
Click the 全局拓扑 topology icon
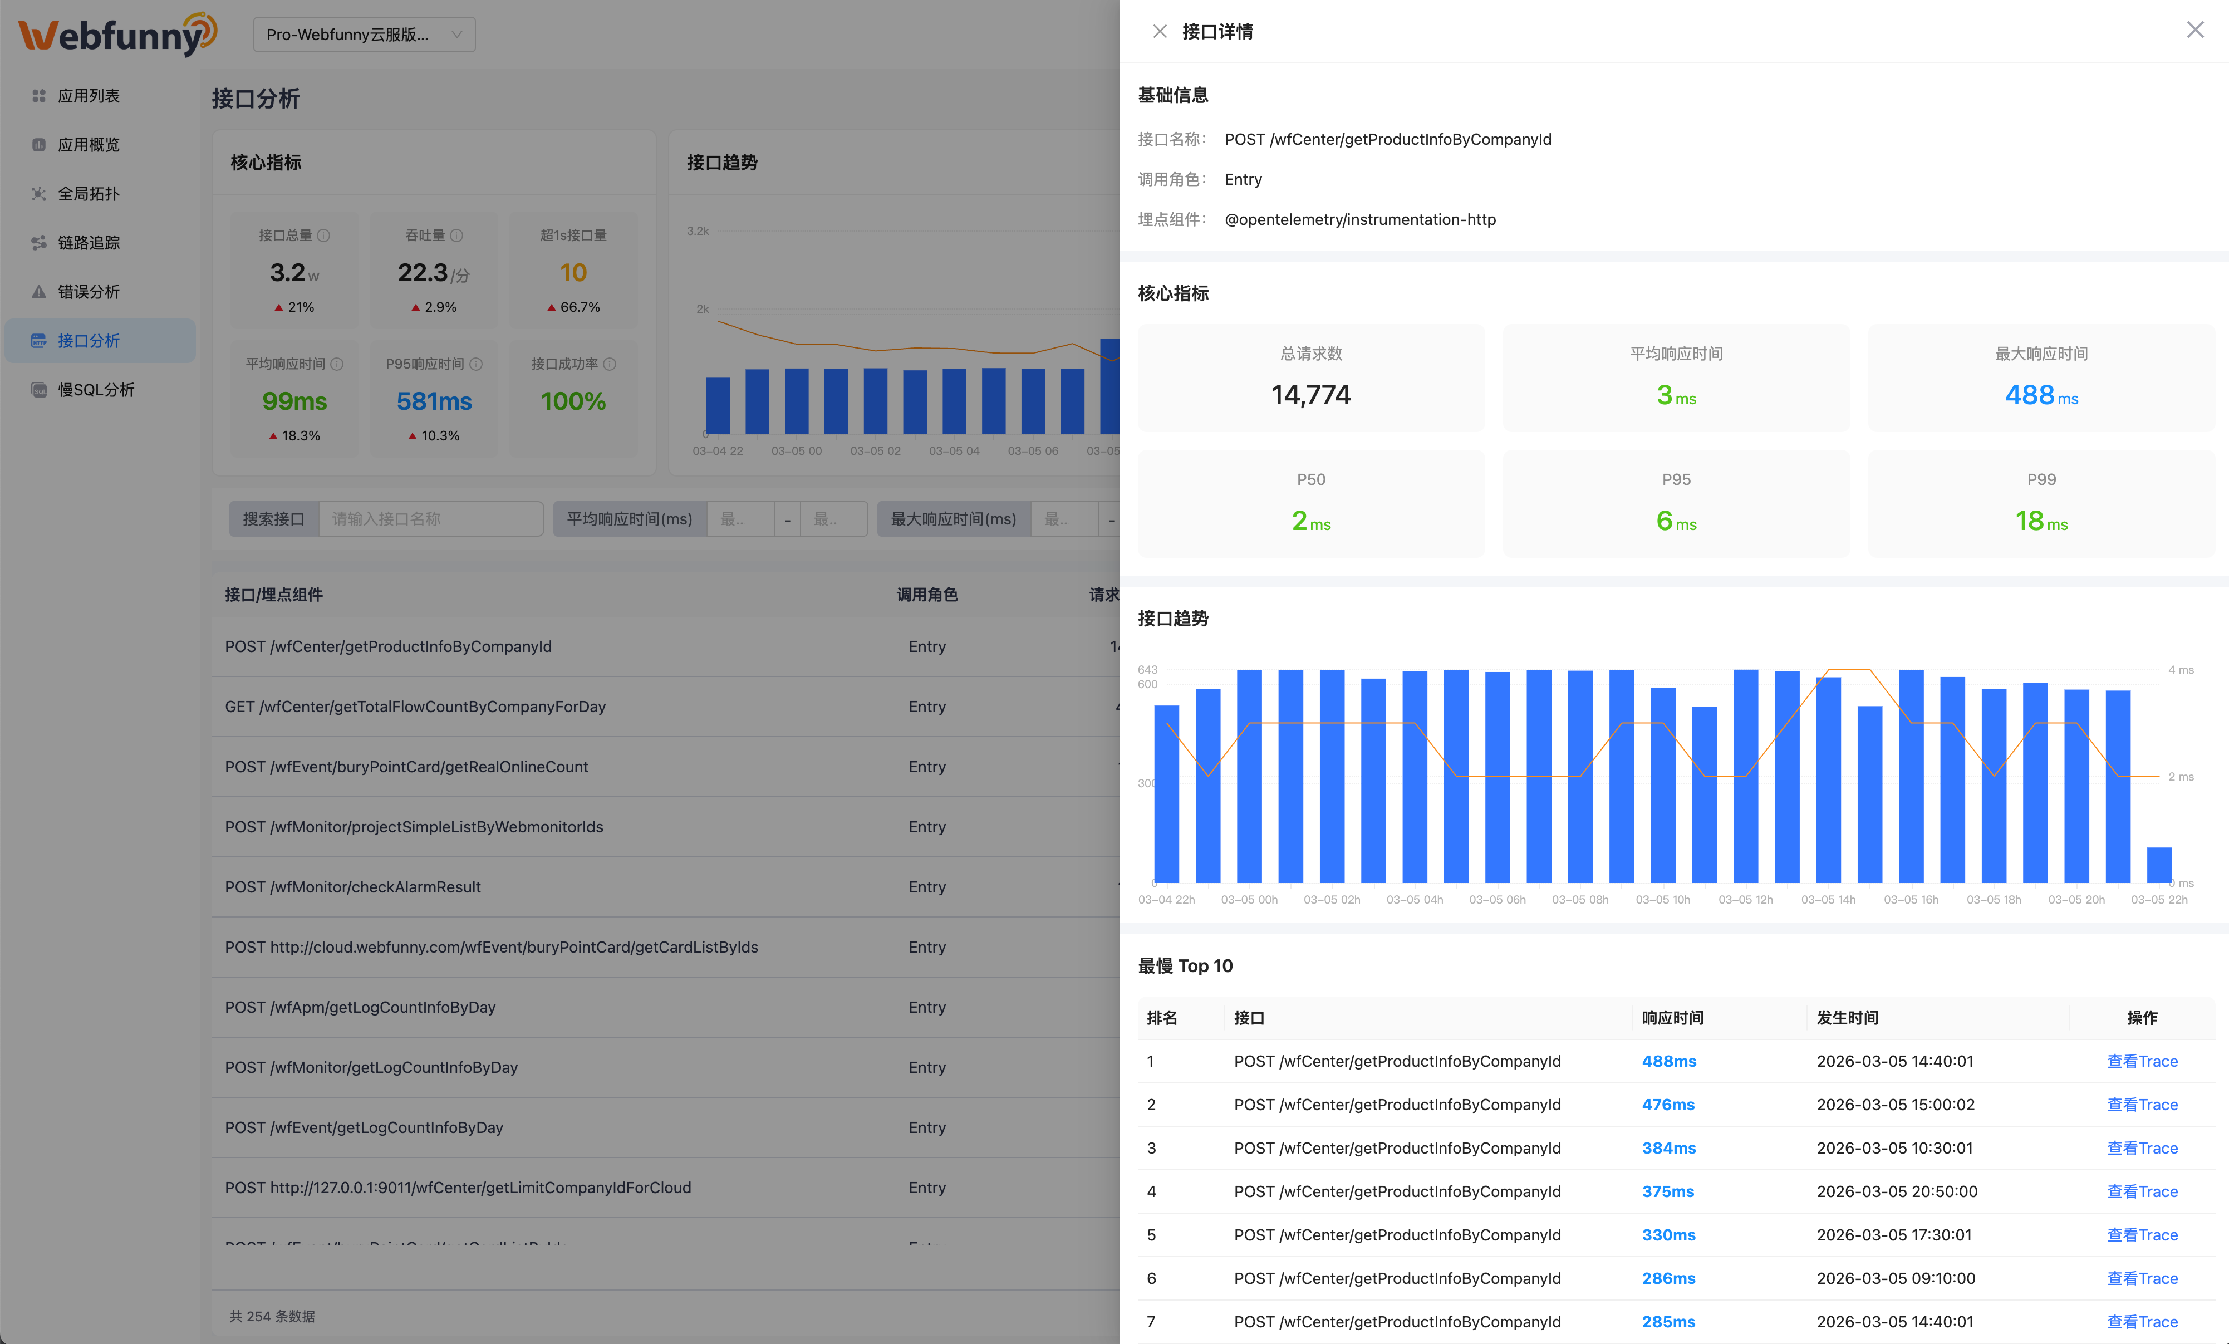(38, 194)
